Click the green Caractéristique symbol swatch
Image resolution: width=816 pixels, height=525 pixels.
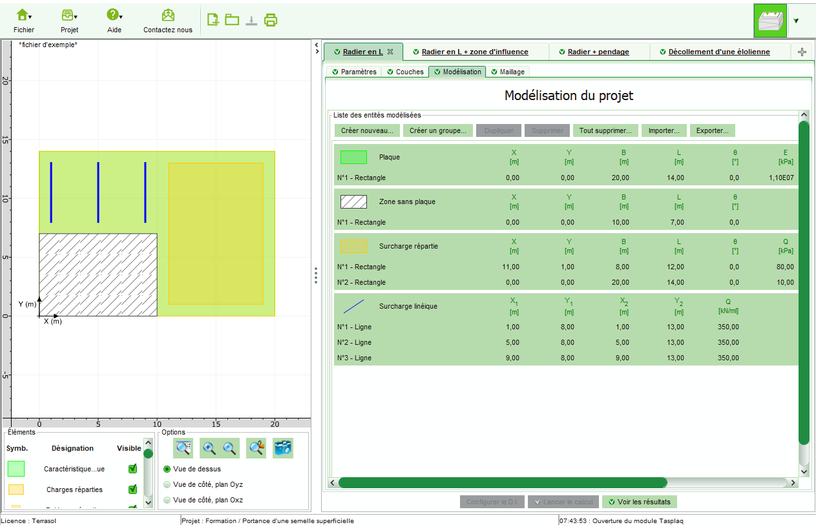click(16, 469)
